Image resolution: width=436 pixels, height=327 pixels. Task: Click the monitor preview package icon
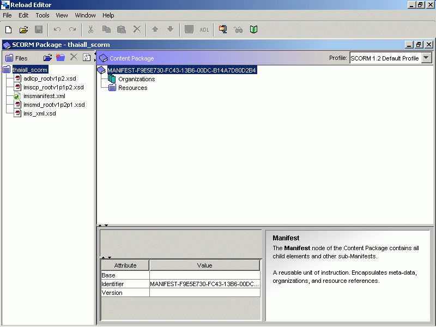coord(223,29)
